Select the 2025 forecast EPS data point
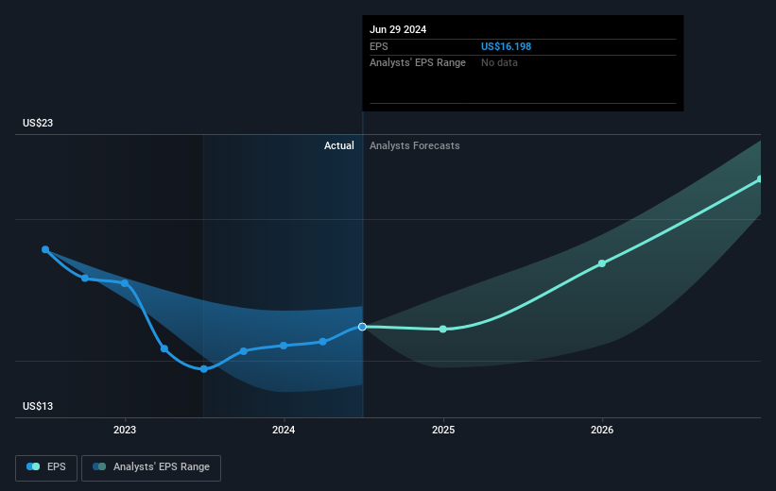 click(x=443, y=330)
